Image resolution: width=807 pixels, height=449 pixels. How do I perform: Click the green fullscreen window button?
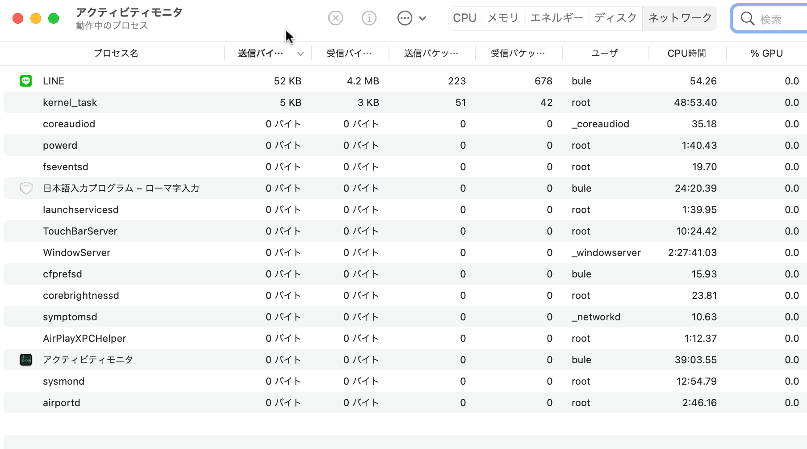coord(54,18)
